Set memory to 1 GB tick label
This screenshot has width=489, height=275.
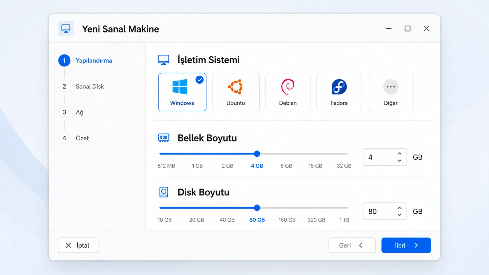197,166
